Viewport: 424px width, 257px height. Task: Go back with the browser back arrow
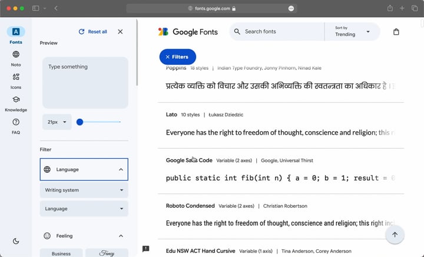56,8
